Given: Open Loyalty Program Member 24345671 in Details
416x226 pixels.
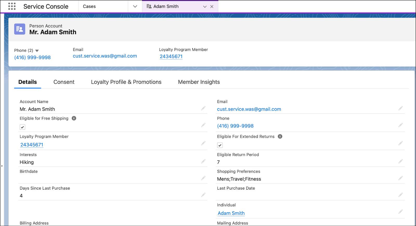Looking at the screenshot, I should tap(32, 145).
